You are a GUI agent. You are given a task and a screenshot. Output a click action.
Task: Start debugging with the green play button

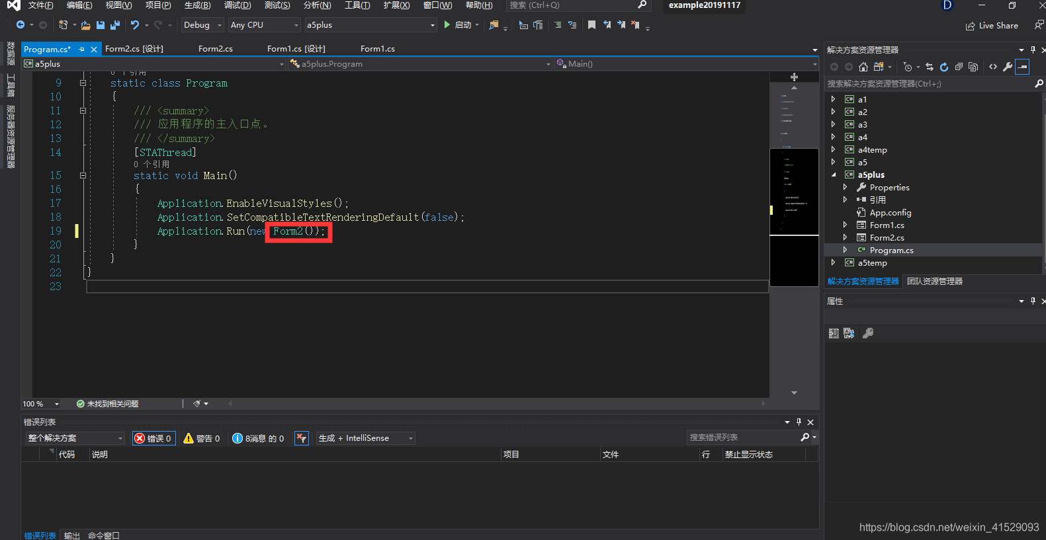click(447, 25)
